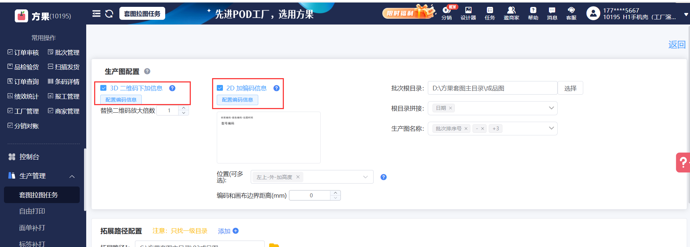Open 条码详情 shortcut

click(x=64, y=82)
